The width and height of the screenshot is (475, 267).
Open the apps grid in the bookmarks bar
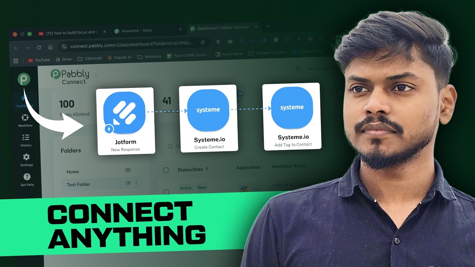(x=16, y=60)
